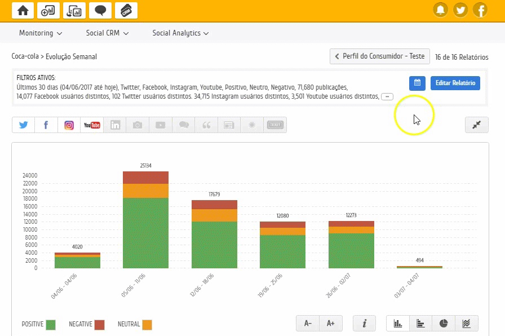The height and width of the screenshot is (336, 505).
Task: Go back to Perfil do Consumidor - Teste
Action: coord(380,56)
